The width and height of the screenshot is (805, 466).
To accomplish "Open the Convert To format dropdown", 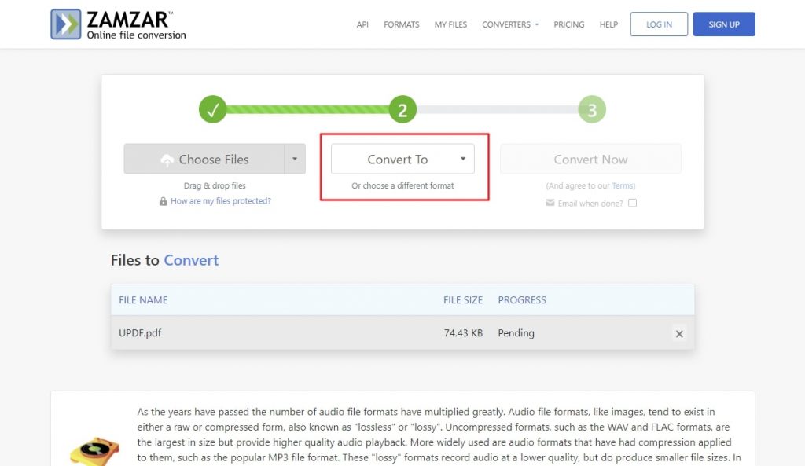I will pos(402,159).
